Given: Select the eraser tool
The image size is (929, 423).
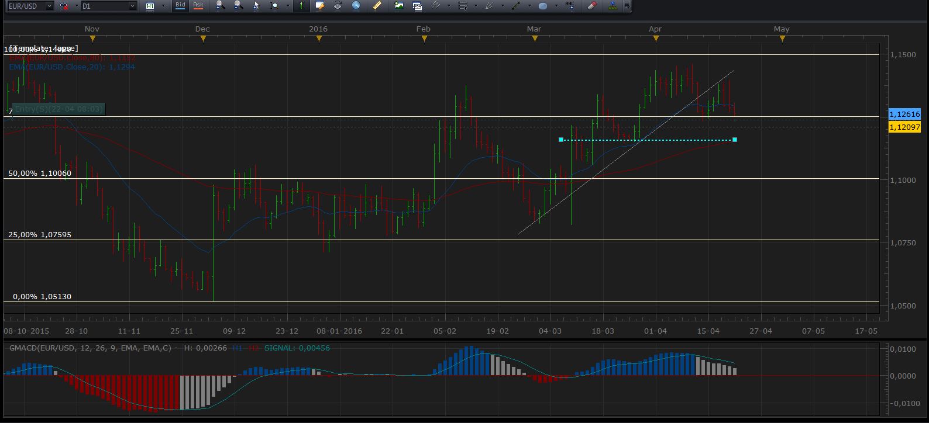Looking at the screenshot, I should (592, 6).
